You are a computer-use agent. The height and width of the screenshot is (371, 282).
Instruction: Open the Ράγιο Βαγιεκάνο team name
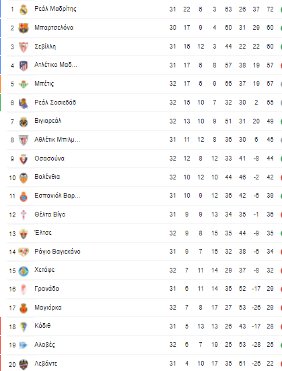tap(58, 252)
